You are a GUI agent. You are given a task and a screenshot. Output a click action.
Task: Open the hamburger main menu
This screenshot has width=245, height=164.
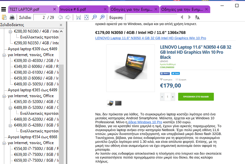coord(4,9)
